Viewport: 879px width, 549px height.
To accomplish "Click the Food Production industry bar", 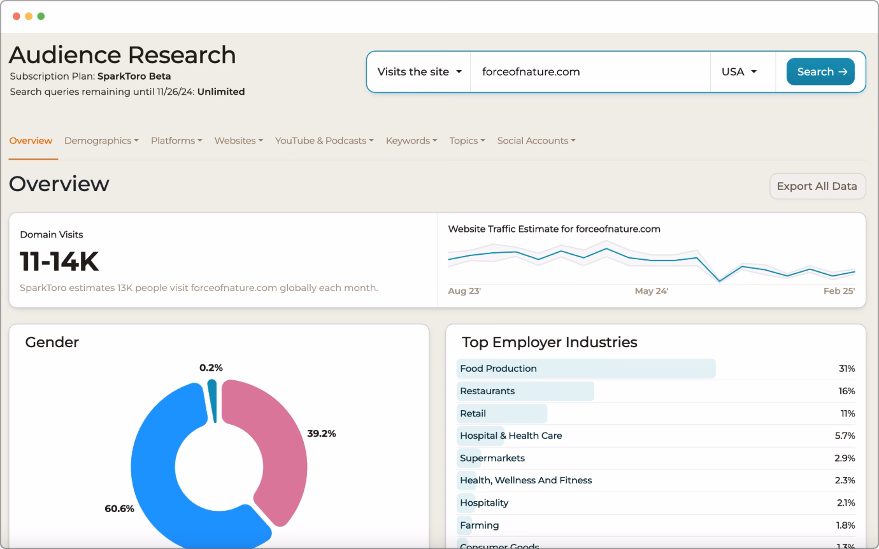I will click(586, 369).
